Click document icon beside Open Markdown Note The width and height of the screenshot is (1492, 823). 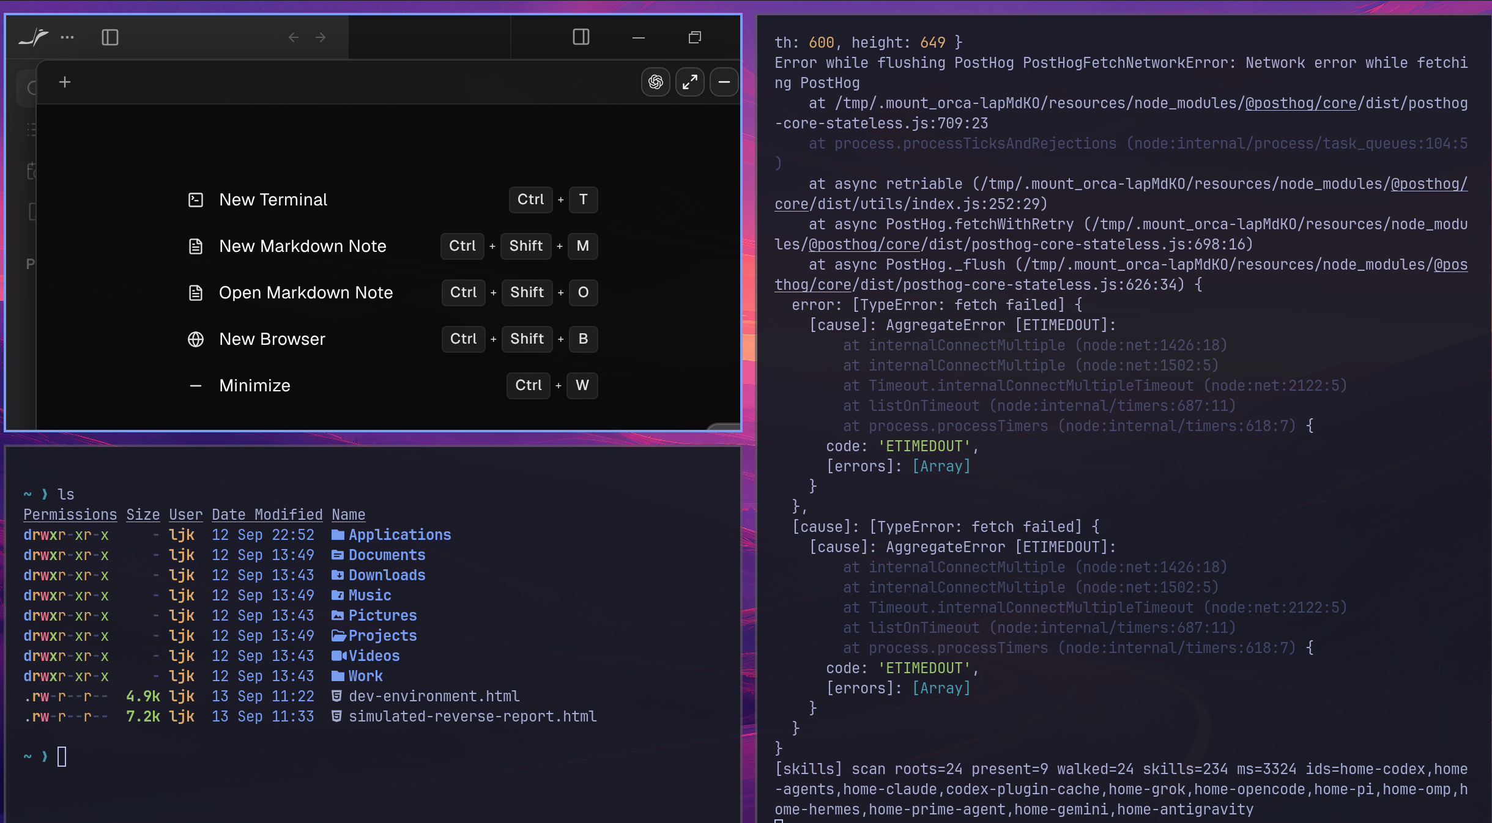tap(196, 293)
